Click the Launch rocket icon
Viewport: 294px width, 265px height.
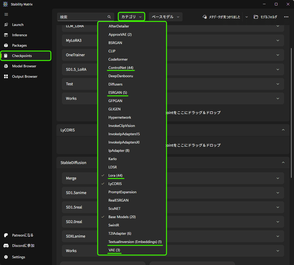click(x=6, y=25)
